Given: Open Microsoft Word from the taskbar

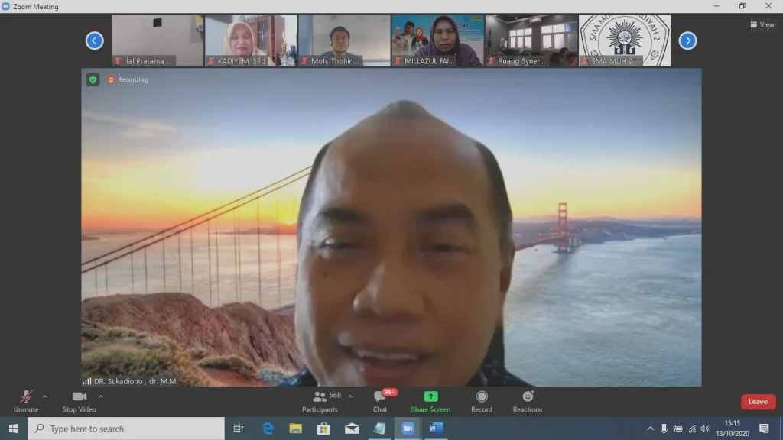Looking at the screenshot, I should [435, 429].
